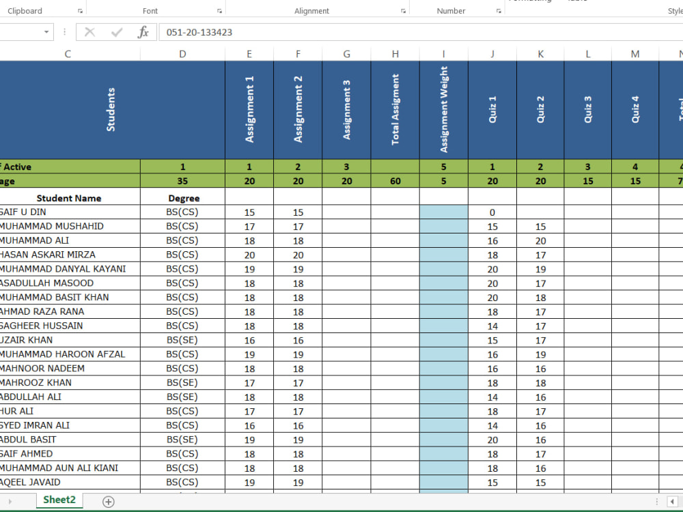The height and width of the screenshot is (512, 683).
Task: Click formula bar containing 051-20-133423
Action: pyautogui.click(x=421, y=32)
